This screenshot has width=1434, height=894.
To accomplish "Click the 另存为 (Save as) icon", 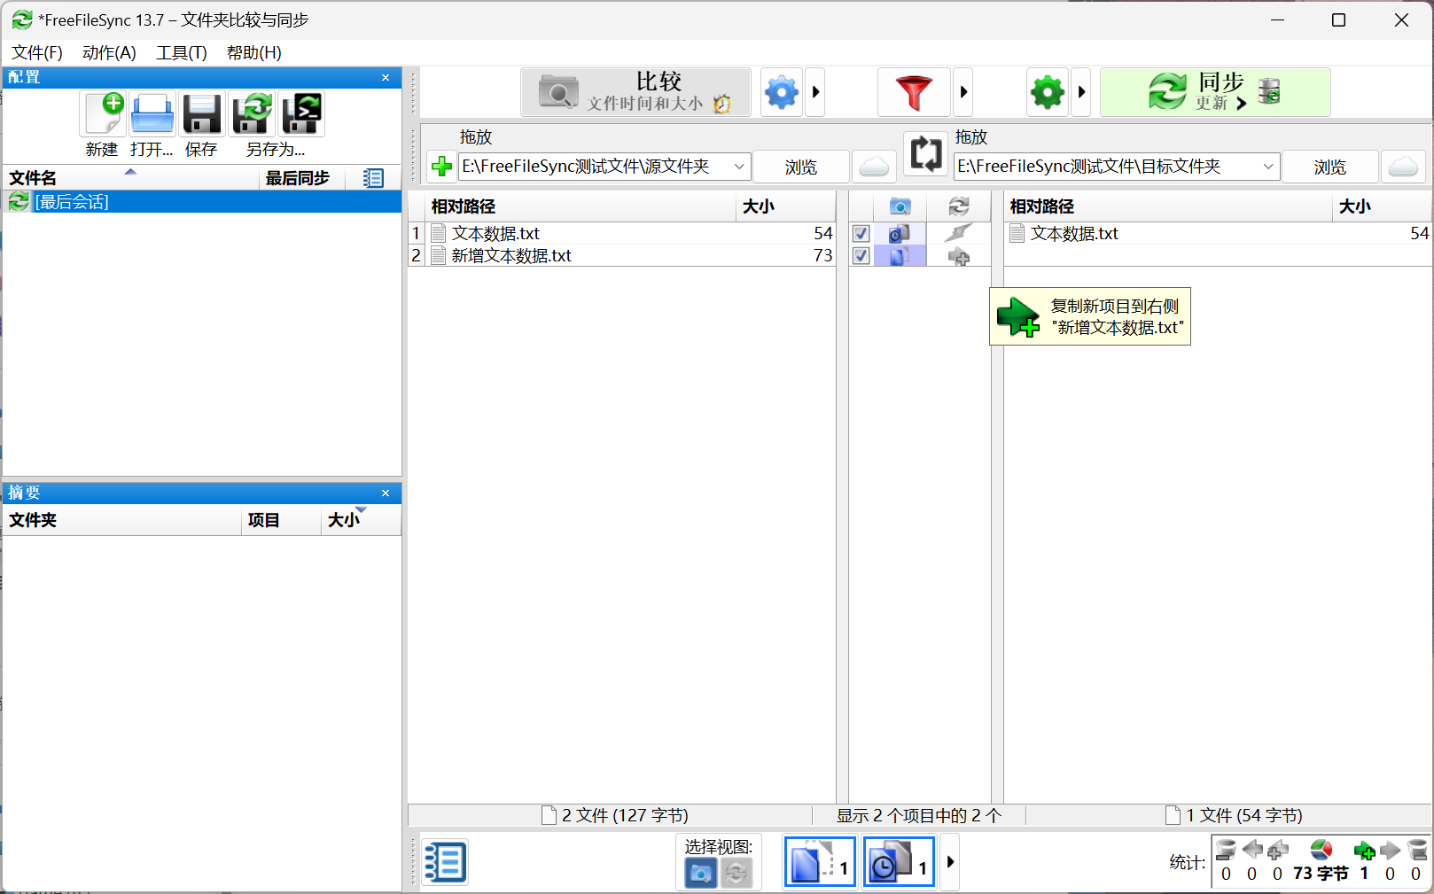I will 253,113.
